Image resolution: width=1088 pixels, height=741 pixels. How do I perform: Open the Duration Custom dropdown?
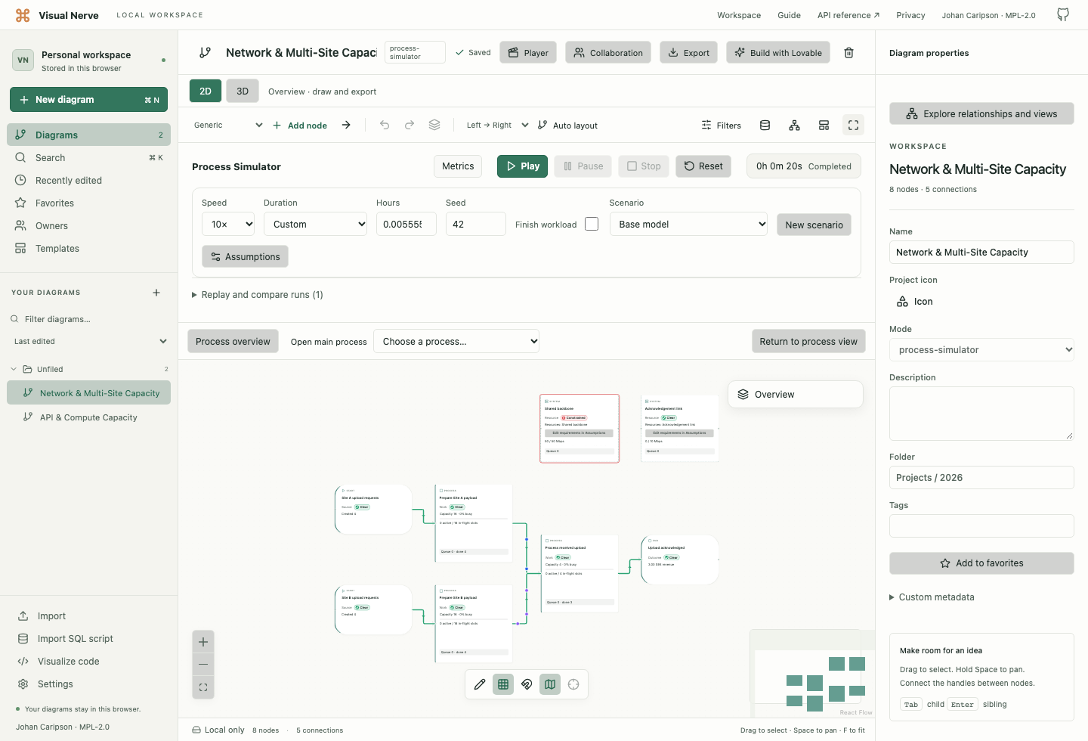(x=315, y=224)
